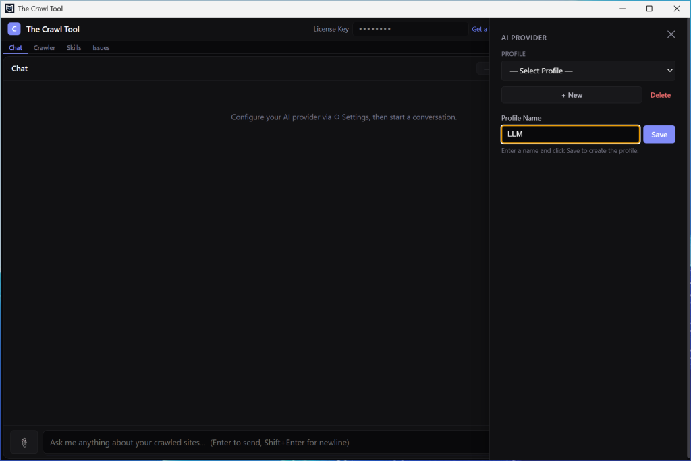Switch to the Chat tab
The width and height of the screenshot is (691, 461).
[16, 48]
